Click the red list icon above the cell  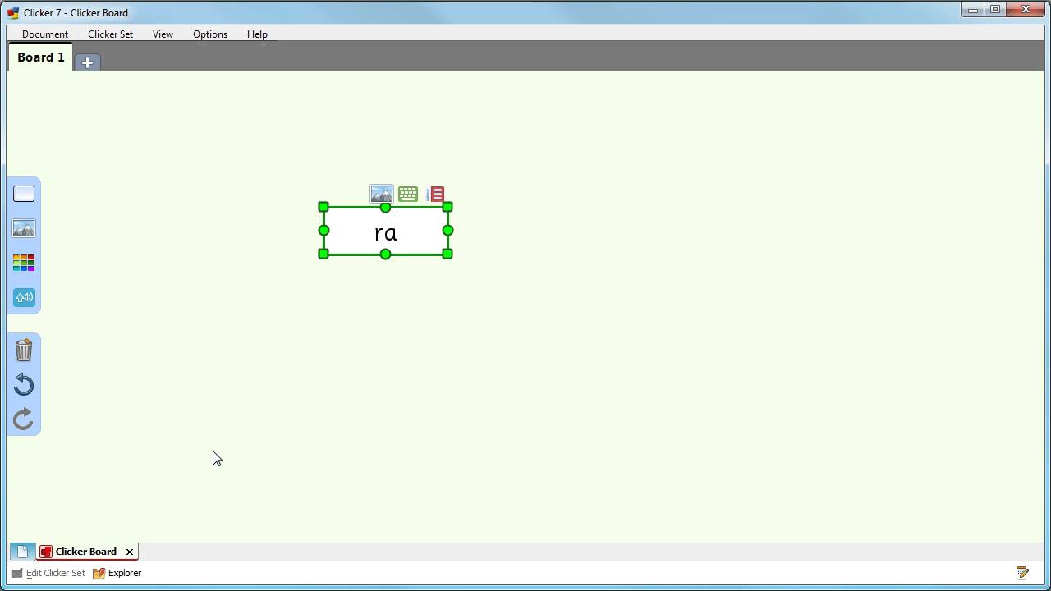coord(435,195)
